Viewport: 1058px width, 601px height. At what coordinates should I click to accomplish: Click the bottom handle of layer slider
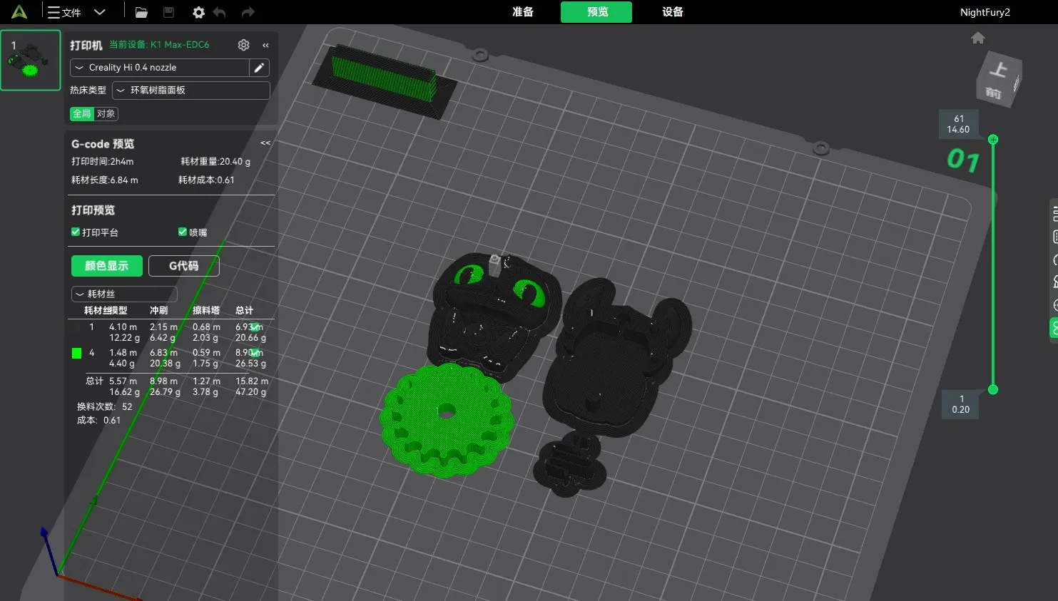click(x=992, y=389)
